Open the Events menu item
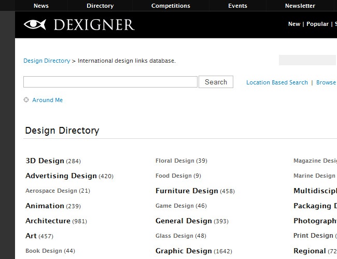 (x=237, y=6)
